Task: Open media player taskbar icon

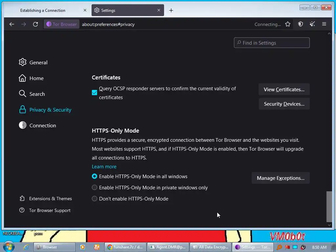Action: [82, 247]
